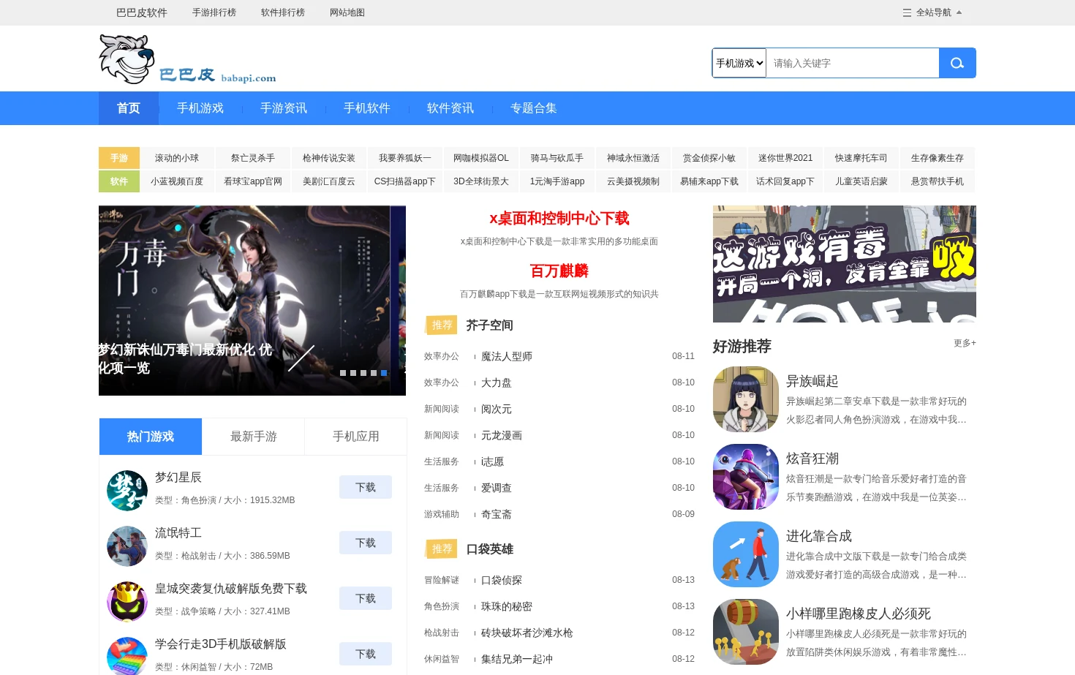
Task: Open the 软件排行榜 top link
Action: coord(283,12)
